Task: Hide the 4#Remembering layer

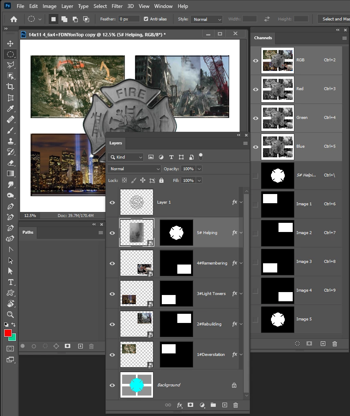Action: point(112,263)
